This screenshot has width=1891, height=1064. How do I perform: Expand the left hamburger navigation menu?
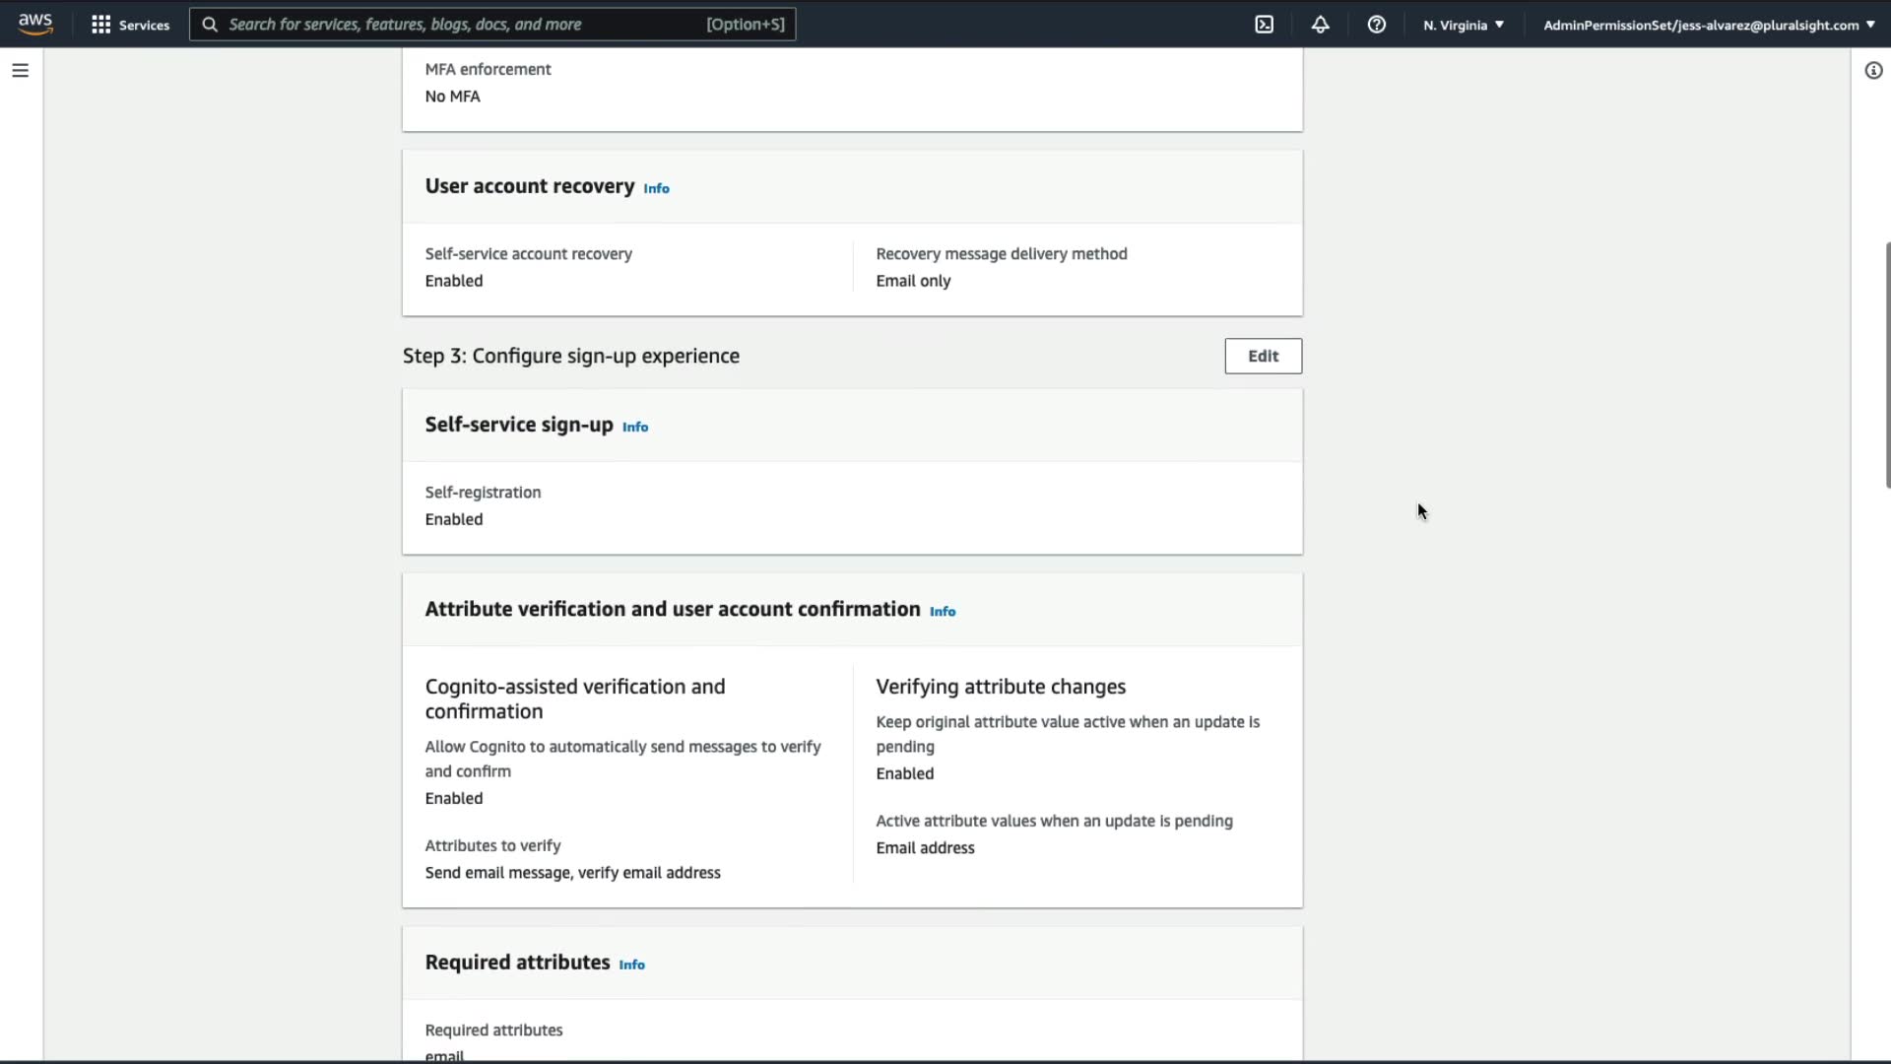[20, 70]
